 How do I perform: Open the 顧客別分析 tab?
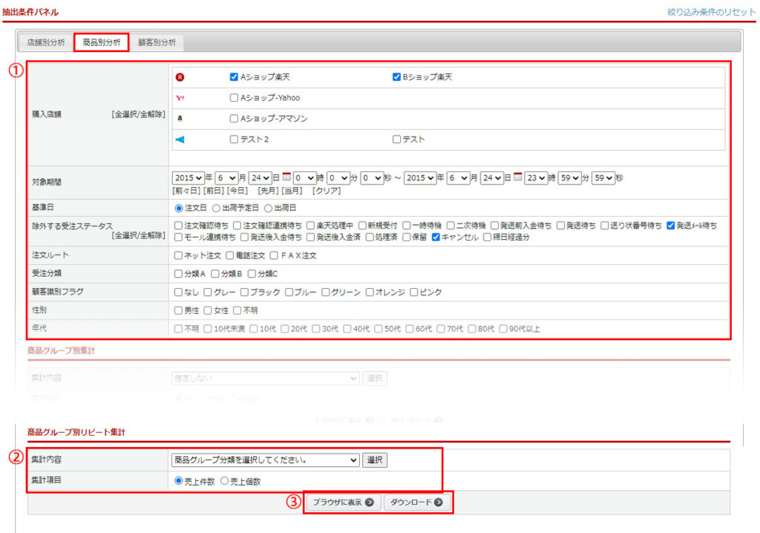click(x=157, y=42)
